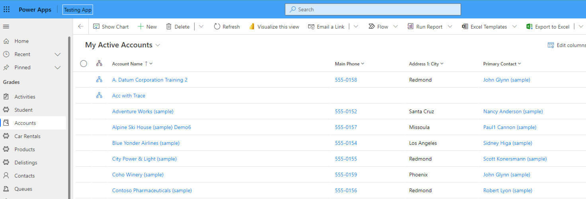Viewport: 586px width, 199px height.
Task: Open Adventure Works (sample) account
Action: [143, 111]
